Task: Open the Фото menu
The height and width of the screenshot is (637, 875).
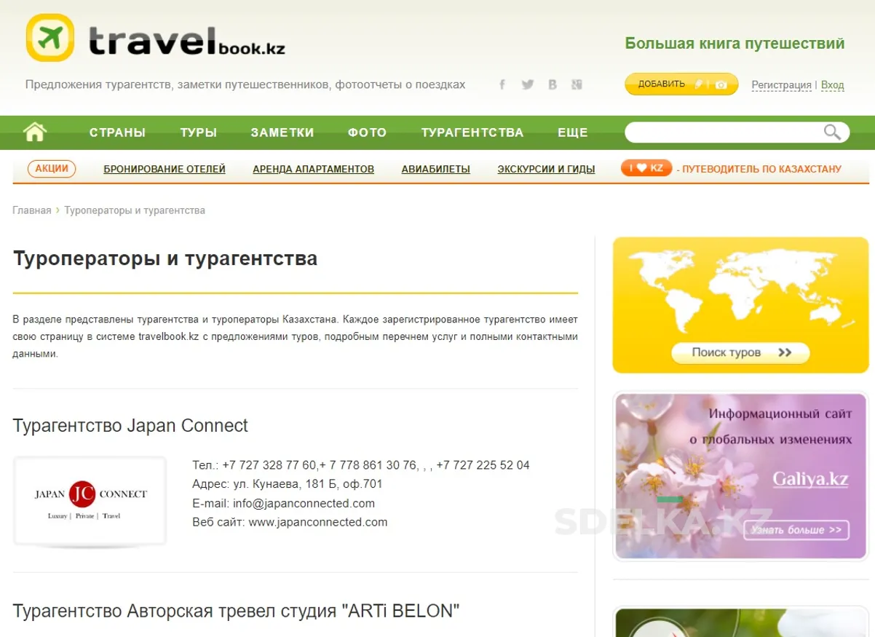Action: [368, 132]
